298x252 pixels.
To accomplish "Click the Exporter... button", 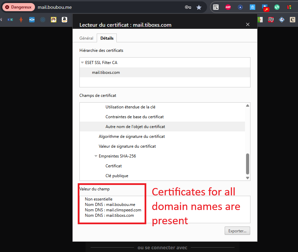I will click(x=237, y=231).
